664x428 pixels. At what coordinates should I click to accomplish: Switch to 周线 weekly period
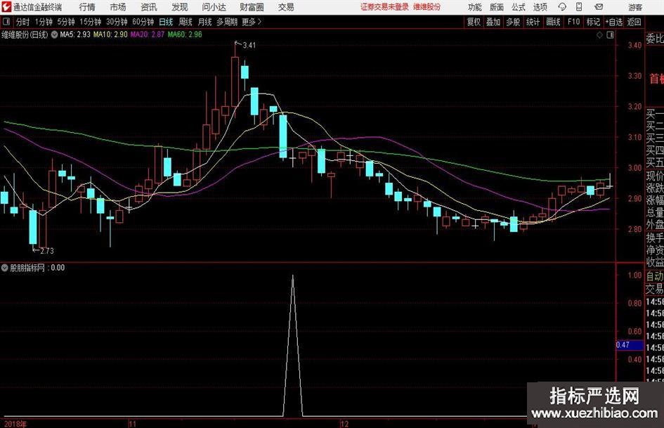click(x=185, y=22)
